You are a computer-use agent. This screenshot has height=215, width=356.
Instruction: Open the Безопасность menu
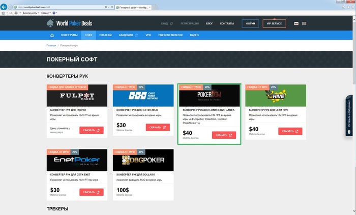click(x=31, y=13)
